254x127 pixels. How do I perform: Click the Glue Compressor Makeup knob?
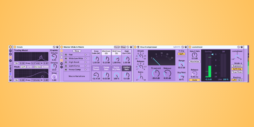167,73
